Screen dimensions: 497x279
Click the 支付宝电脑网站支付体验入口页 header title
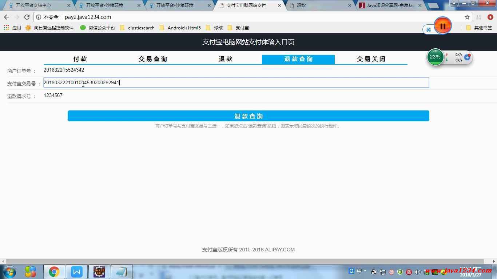pos(249,42)
